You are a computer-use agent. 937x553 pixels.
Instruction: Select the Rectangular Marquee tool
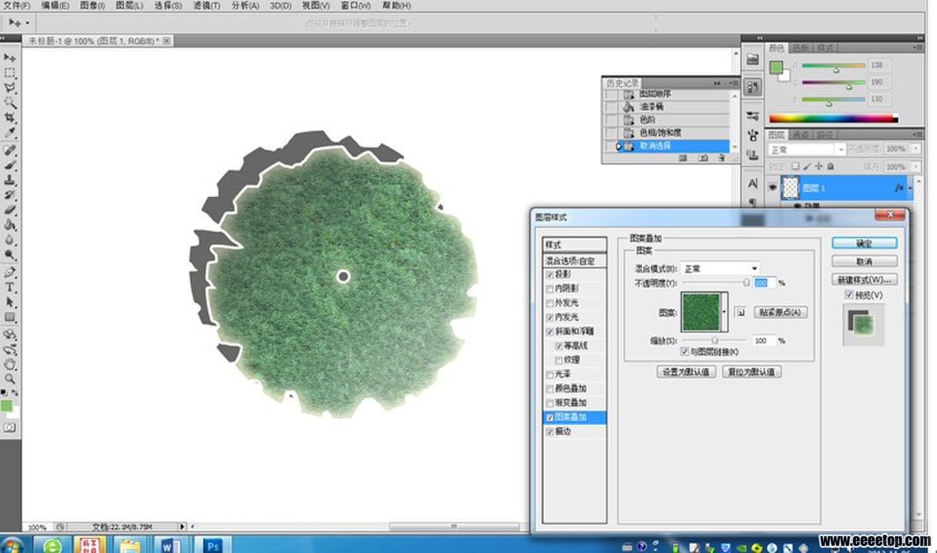coord(10,73)
